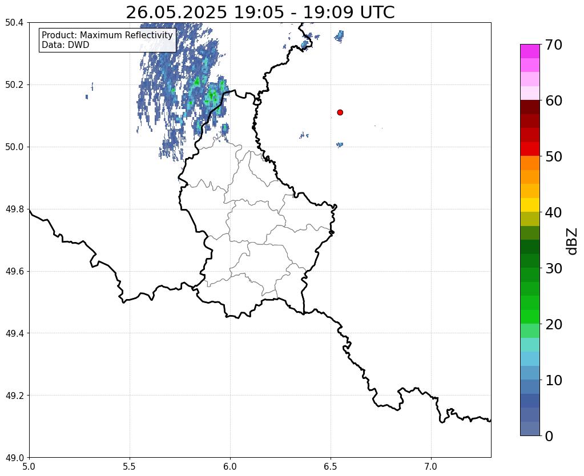
Task: Click the map title timestamp 26.05.2025 19:05 - 19:09 UTC
Action: (x=260, y=13)
